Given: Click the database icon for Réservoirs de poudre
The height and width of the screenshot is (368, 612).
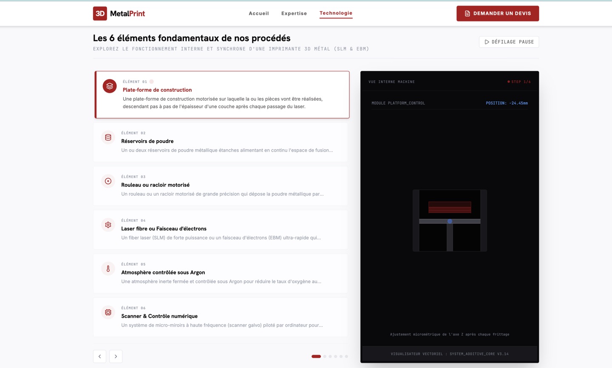Looking at the screenshot, I should tap(108, 137).
